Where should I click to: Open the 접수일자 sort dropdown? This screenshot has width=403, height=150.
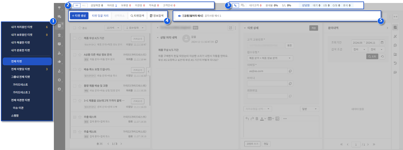[x=134, y=28]
